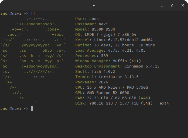The width and height of the screenshot is (188, 138).
Task: Click 'Processes: 589' text
Action: (x=92, y=56)
